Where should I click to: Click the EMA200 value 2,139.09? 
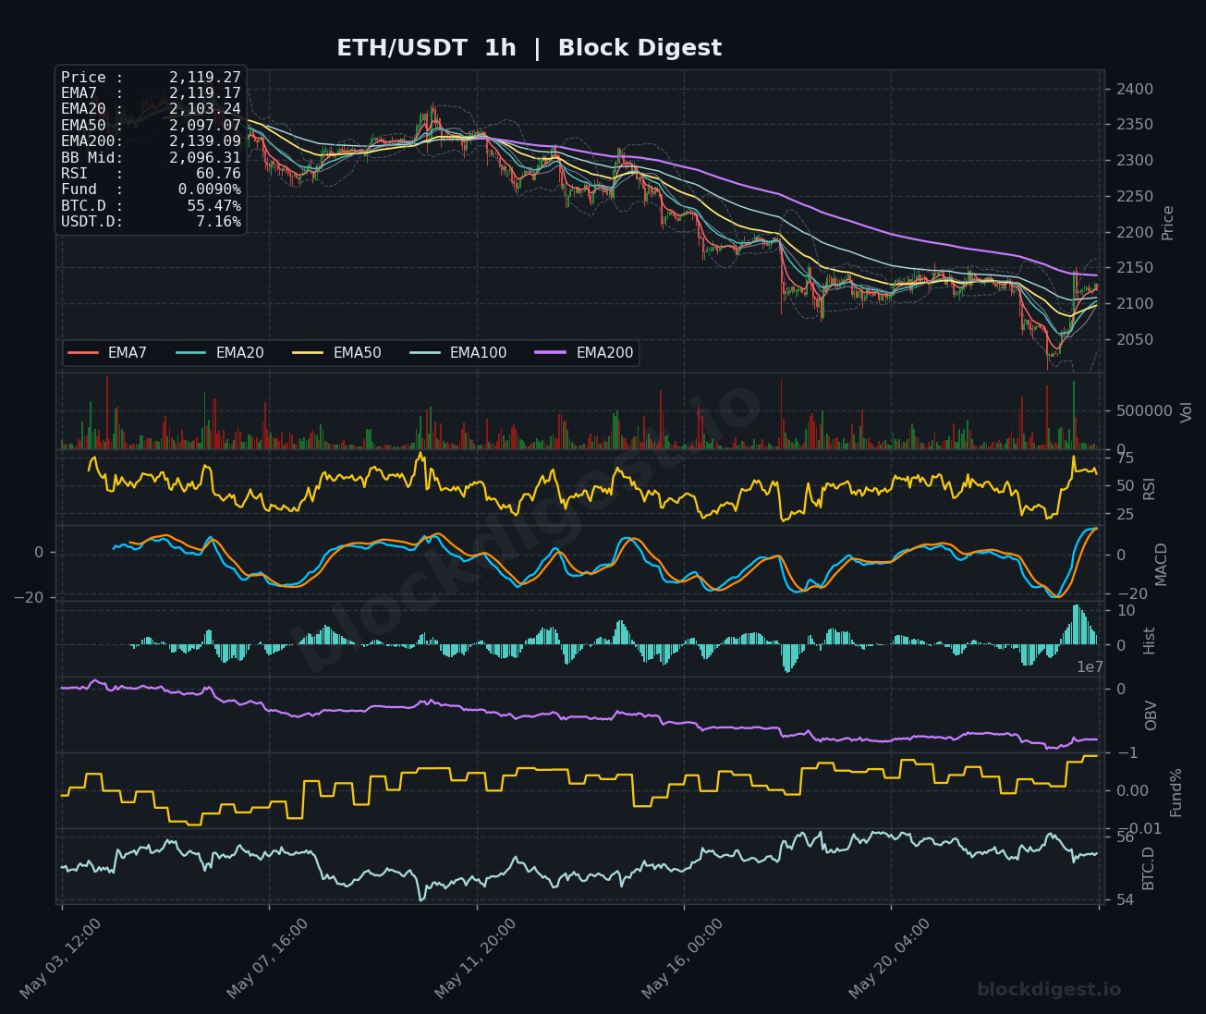point(205,141)
